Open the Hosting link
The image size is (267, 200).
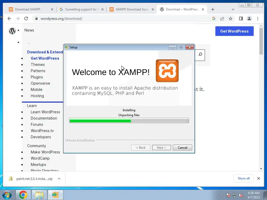click(37, 96)
